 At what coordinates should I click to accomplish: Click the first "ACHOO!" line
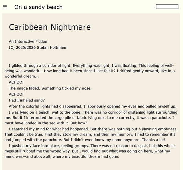pos(16,82)
